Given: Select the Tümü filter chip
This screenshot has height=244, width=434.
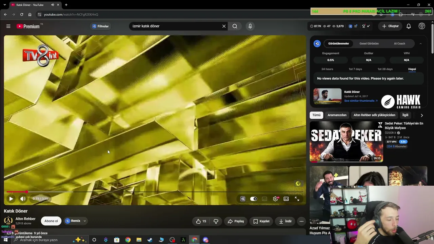Looking at the screenshot, I should tap(316, 115).
